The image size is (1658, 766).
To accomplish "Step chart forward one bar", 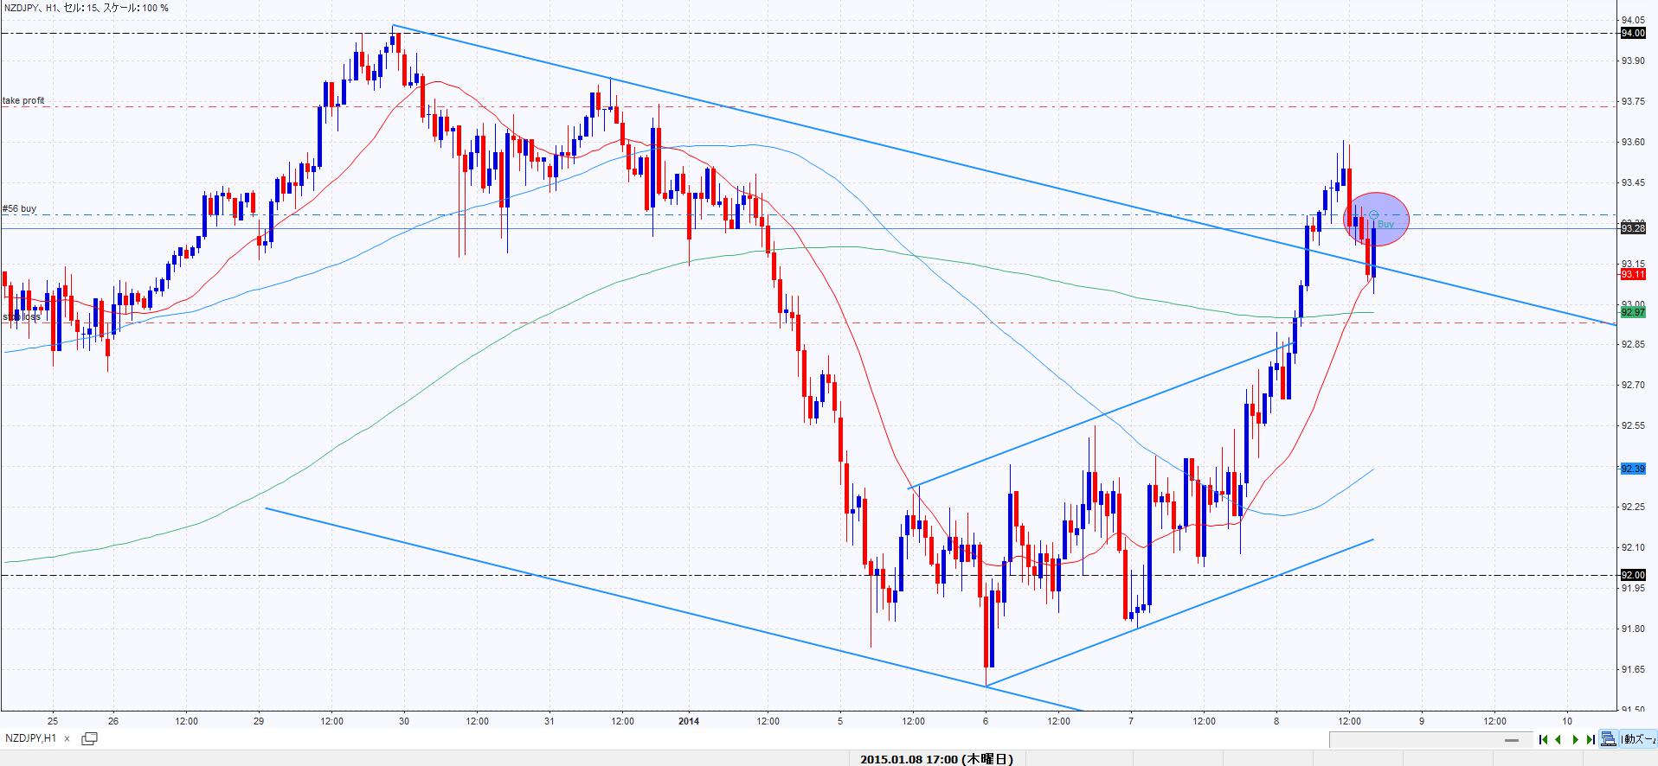I will [1575, 739].
